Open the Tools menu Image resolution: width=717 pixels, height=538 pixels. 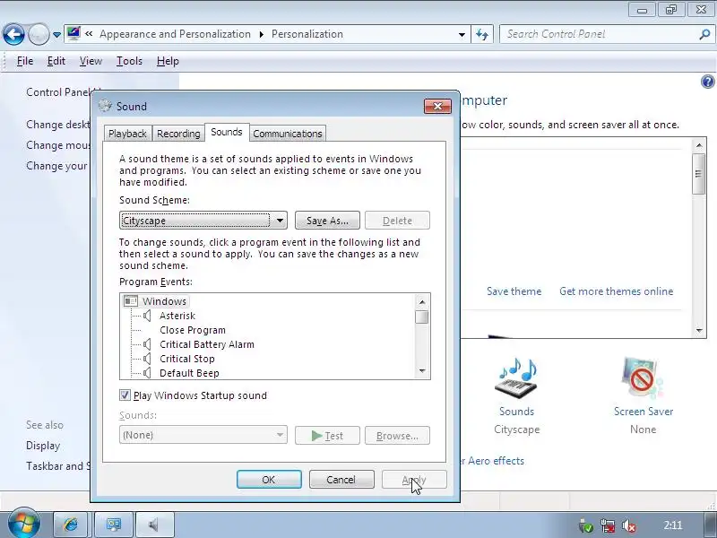[129, 61]
